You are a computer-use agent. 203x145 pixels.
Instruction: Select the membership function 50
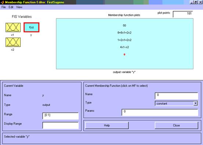click(124, 25)
